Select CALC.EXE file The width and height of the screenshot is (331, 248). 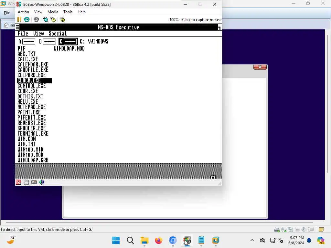click(x=28, y=59)
